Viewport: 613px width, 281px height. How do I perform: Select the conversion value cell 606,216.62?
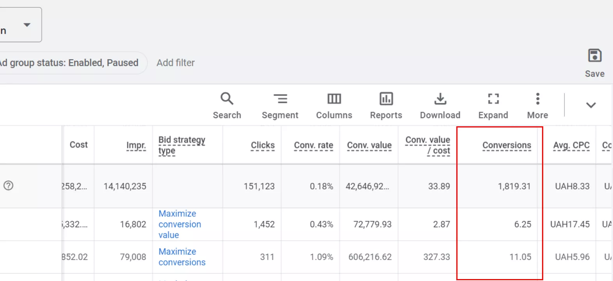tap(370, 257)
